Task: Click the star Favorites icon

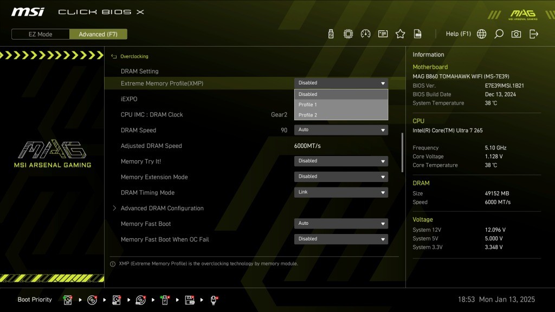Action: 400,34
